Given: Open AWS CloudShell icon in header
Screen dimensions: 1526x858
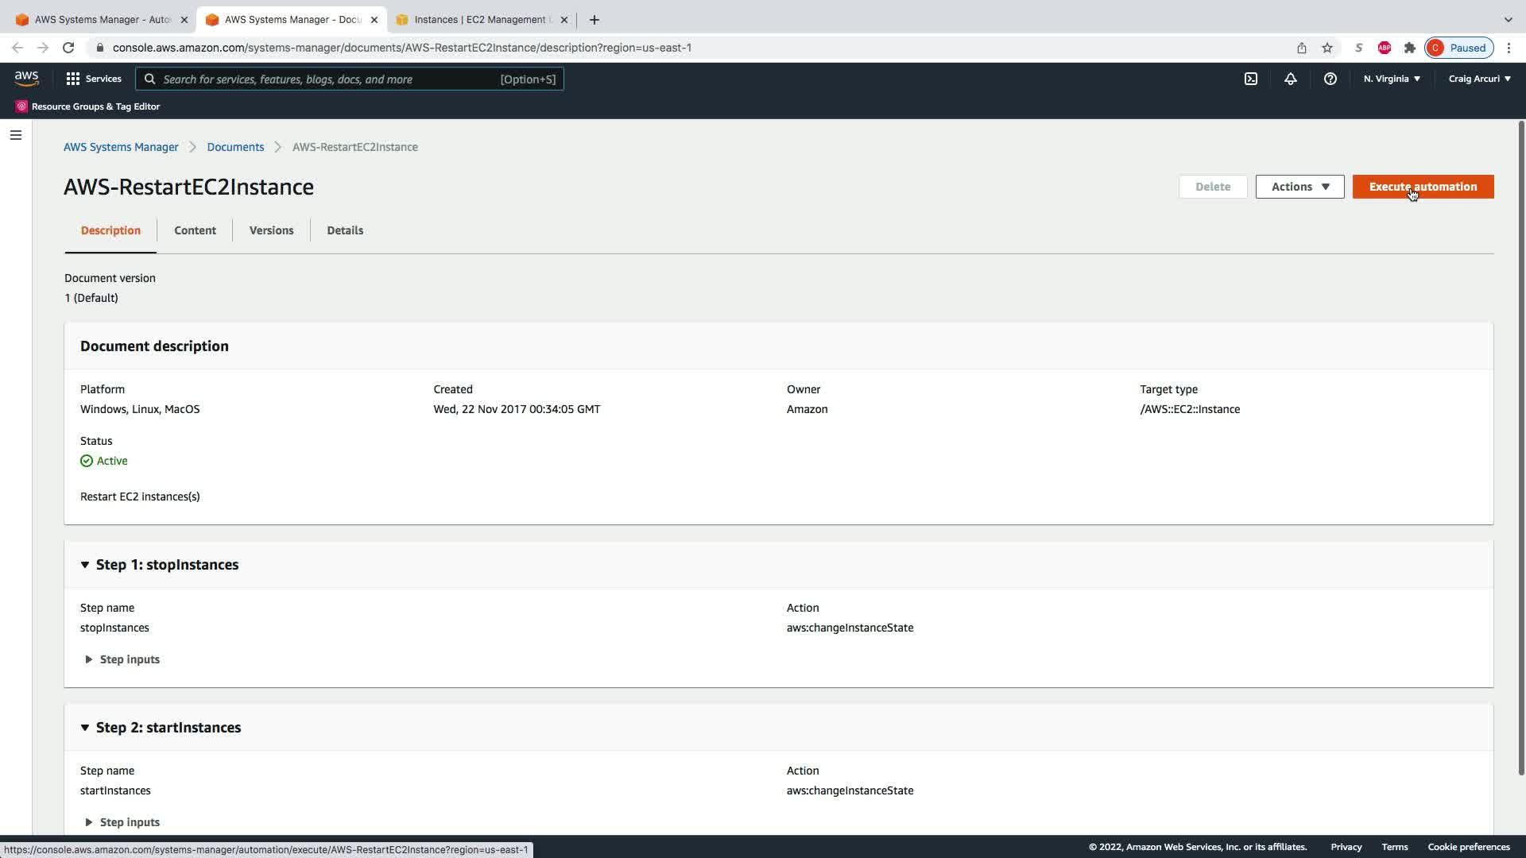Looking at the screenshot, I should coord(1250,79).
